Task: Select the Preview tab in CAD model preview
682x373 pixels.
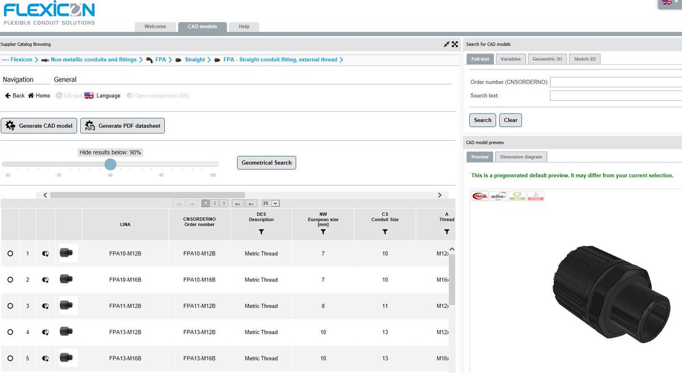Action: click(480, 157)
